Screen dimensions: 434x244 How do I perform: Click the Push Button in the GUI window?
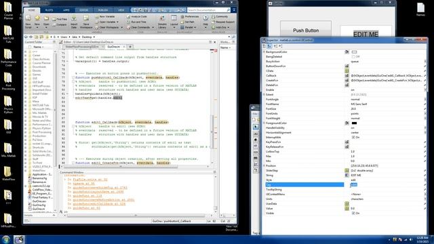point(306,29)
